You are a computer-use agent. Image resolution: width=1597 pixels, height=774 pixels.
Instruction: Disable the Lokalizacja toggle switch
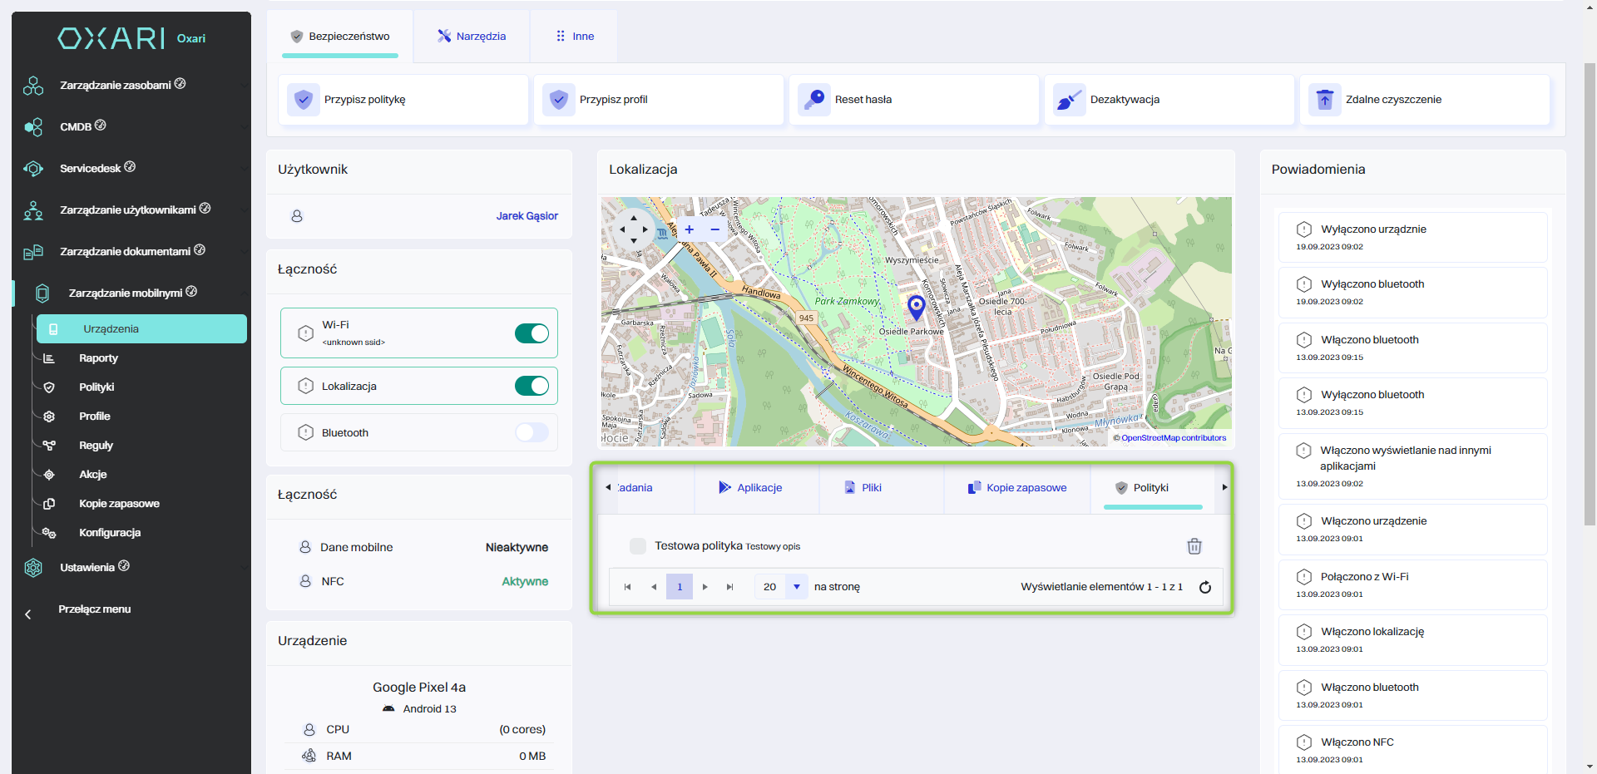(532, 386)
